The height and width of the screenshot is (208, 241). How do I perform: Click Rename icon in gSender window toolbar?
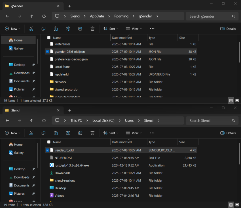click(x=68, y=29)
